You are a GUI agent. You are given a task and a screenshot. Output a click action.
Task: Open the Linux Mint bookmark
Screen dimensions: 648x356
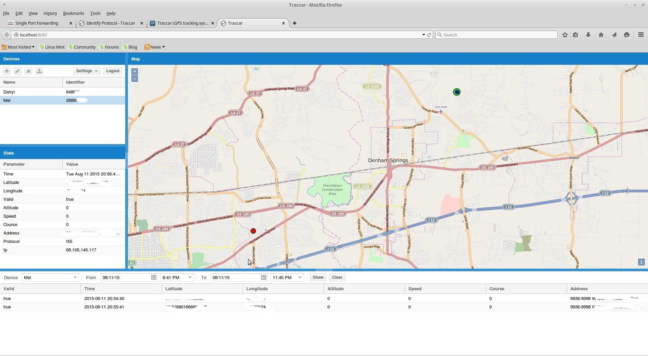click(x=52, y=47)
